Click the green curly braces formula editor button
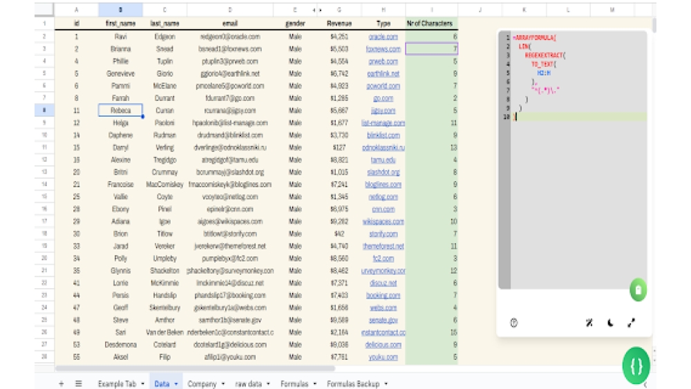 636,366
